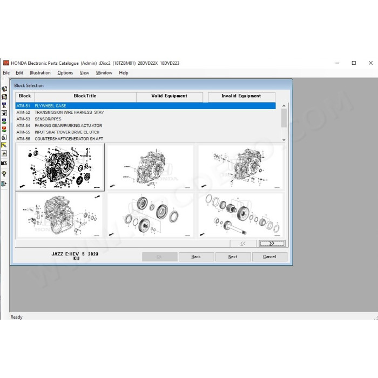Screen dimensions: 378x378
Task: Select the ATM-56 COUNTERSHAFT/GENERATOR SHAFT row
Action: pos(145,139)
